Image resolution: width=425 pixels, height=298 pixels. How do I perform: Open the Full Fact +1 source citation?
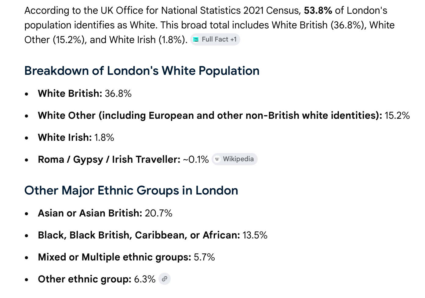(215, 39)
